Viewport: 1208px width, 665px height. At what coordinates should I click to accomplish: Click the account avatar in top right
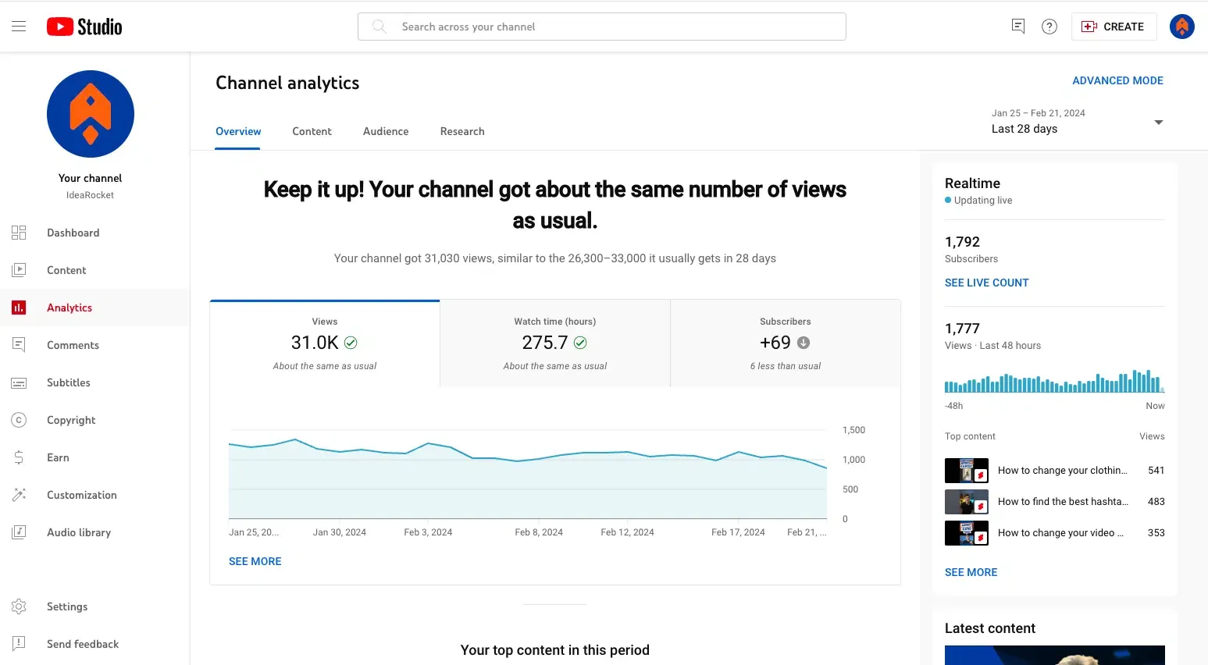1181,27
